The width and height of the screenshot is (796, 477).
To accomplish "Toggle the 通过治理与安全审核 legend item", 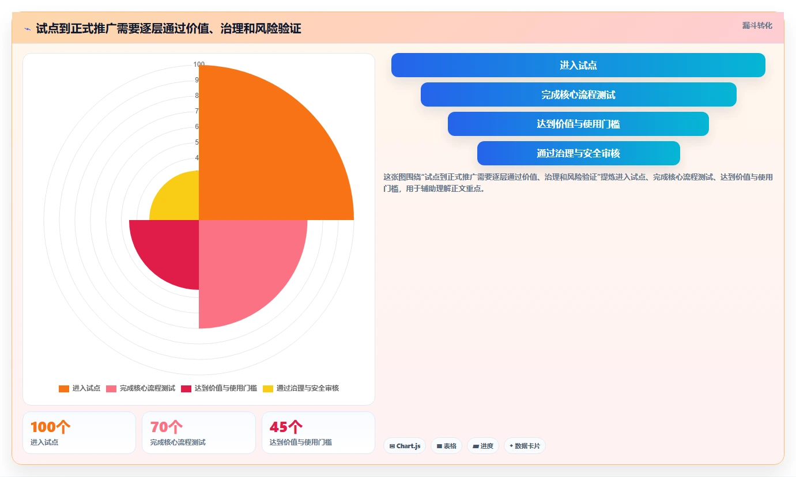I will (301, 388).
